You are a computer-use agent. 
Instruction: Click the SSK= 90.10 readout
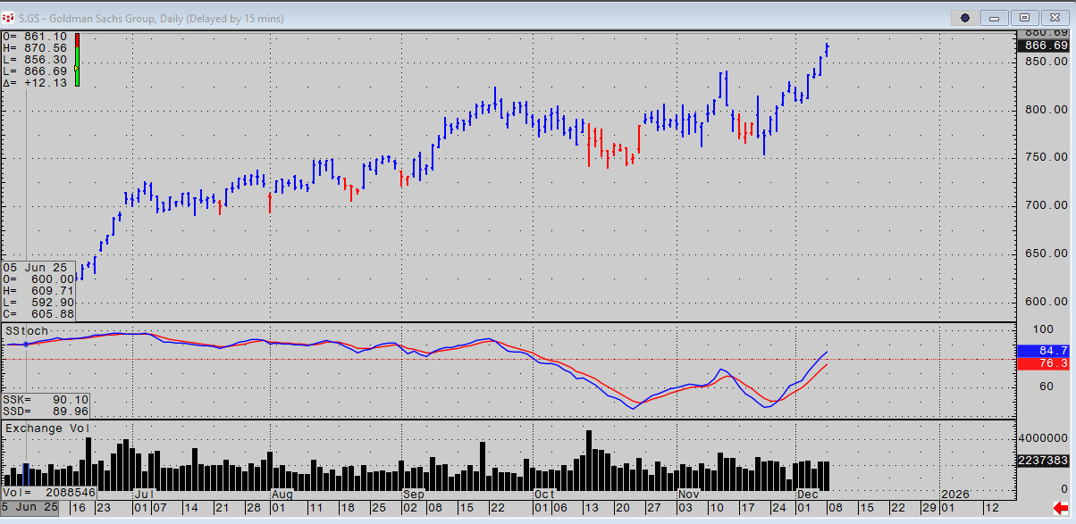[45, 399]
